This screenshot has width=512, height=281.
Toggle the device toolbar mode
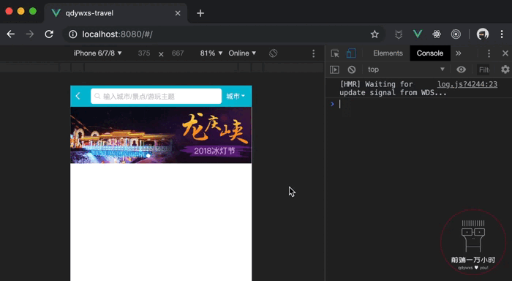351,53
